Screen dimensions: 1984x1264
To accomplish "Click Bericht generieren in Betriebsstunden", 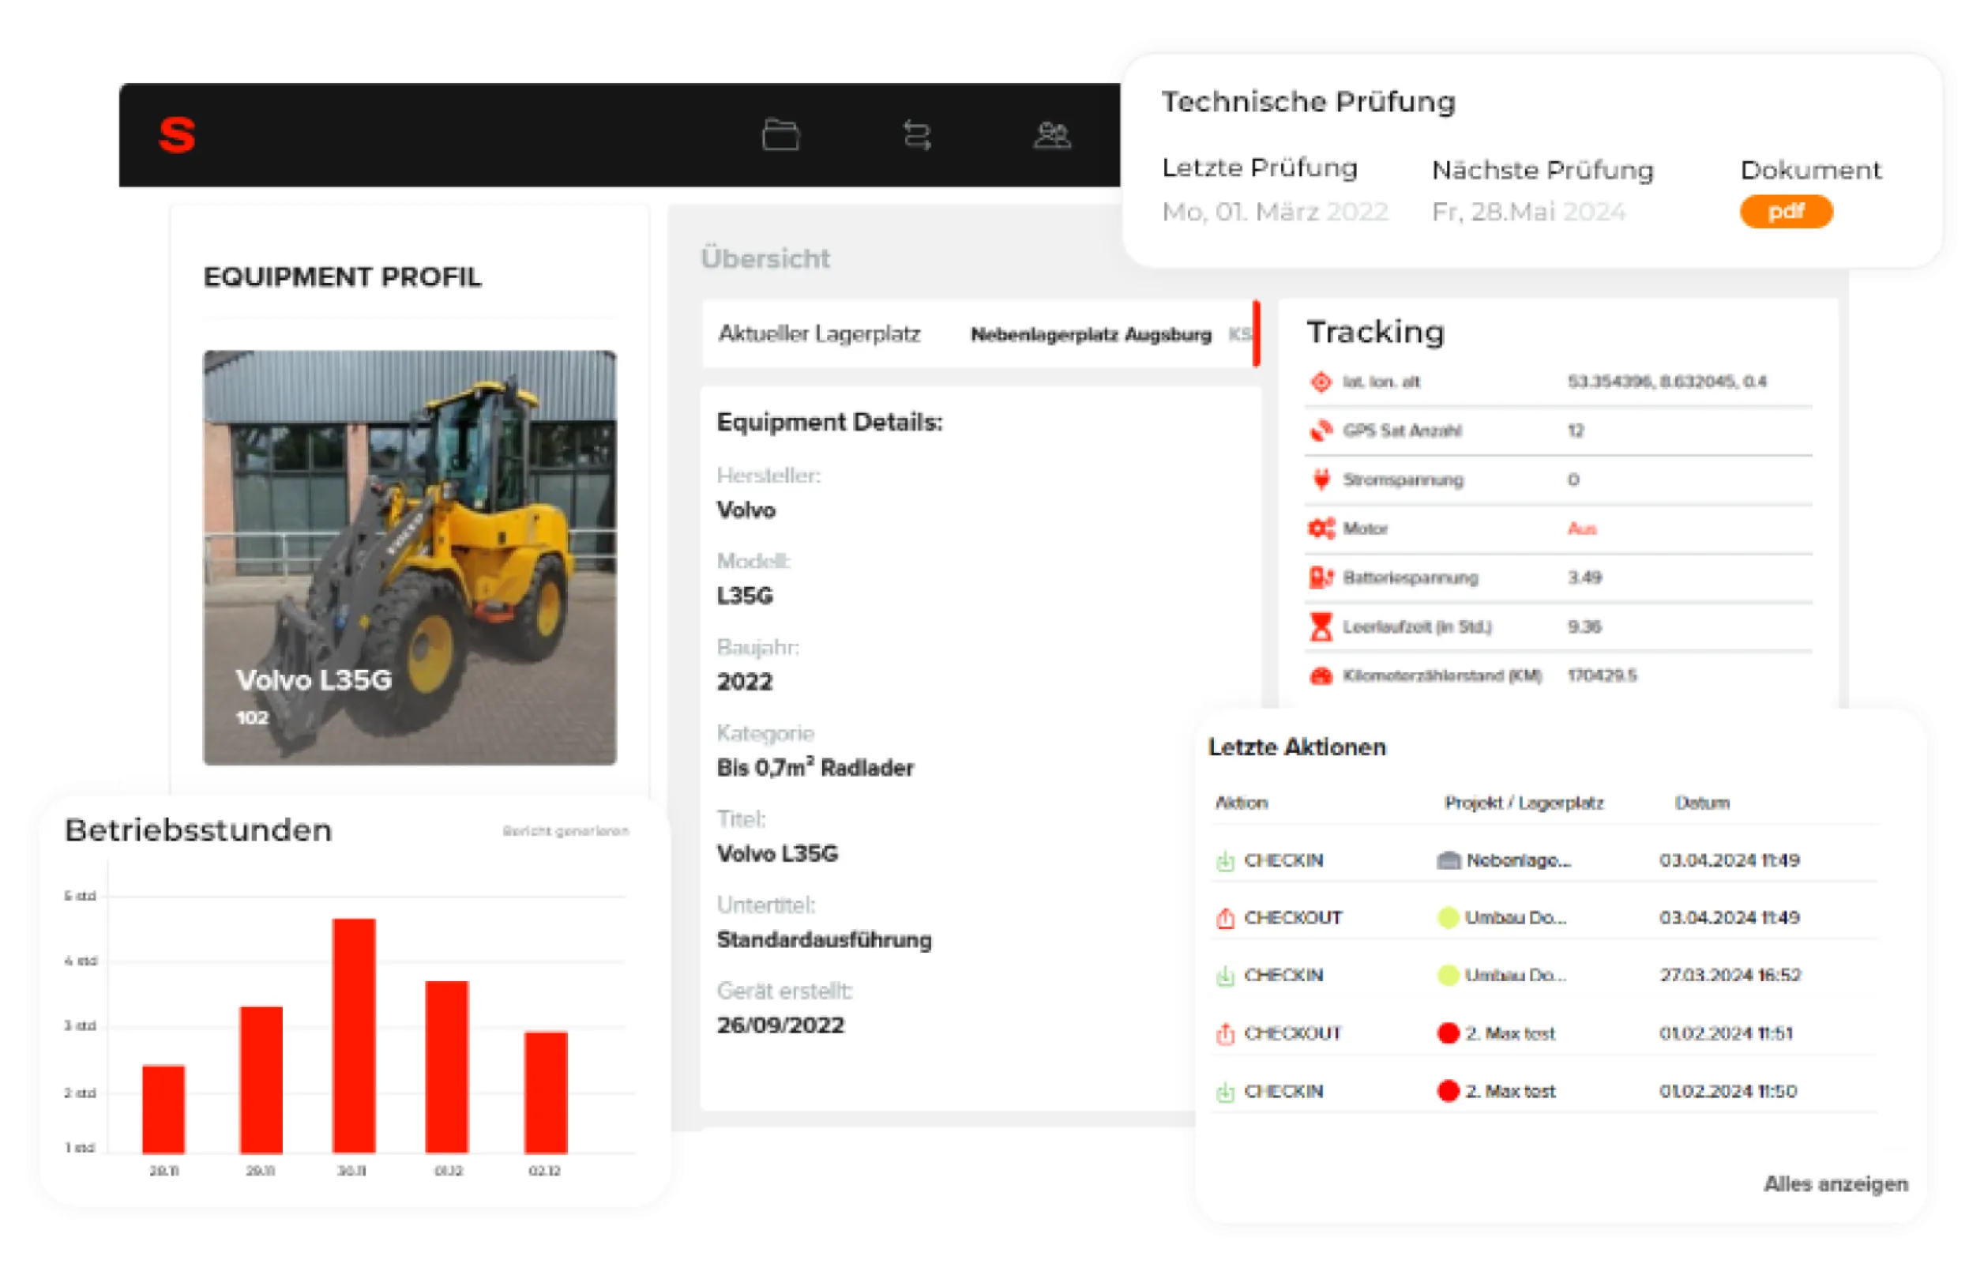I will pos(566,830).
